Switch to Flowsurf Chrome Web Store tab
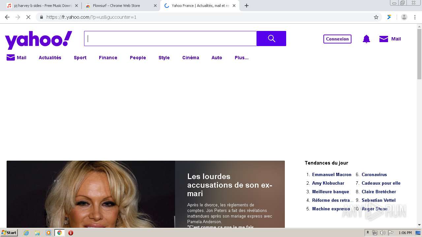Viewport: 422px width, 237px height. (x=121, y=6)
